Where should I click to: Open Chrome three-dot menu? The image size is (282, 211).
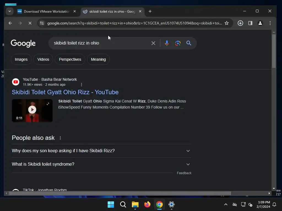[x=270, y=23]
